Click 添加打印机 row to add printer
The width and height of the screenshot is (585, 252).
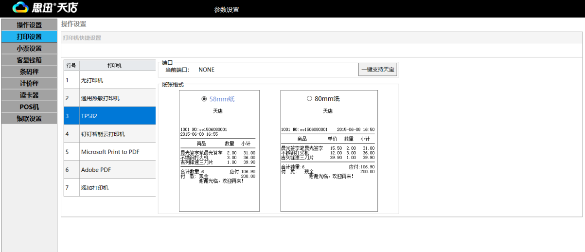(110, 188)
